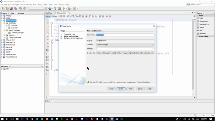The width and height of the screenshot is (215, 121).
Task: Click the Windows Start button
Action: pyautogui.click(x=2, y=119)
